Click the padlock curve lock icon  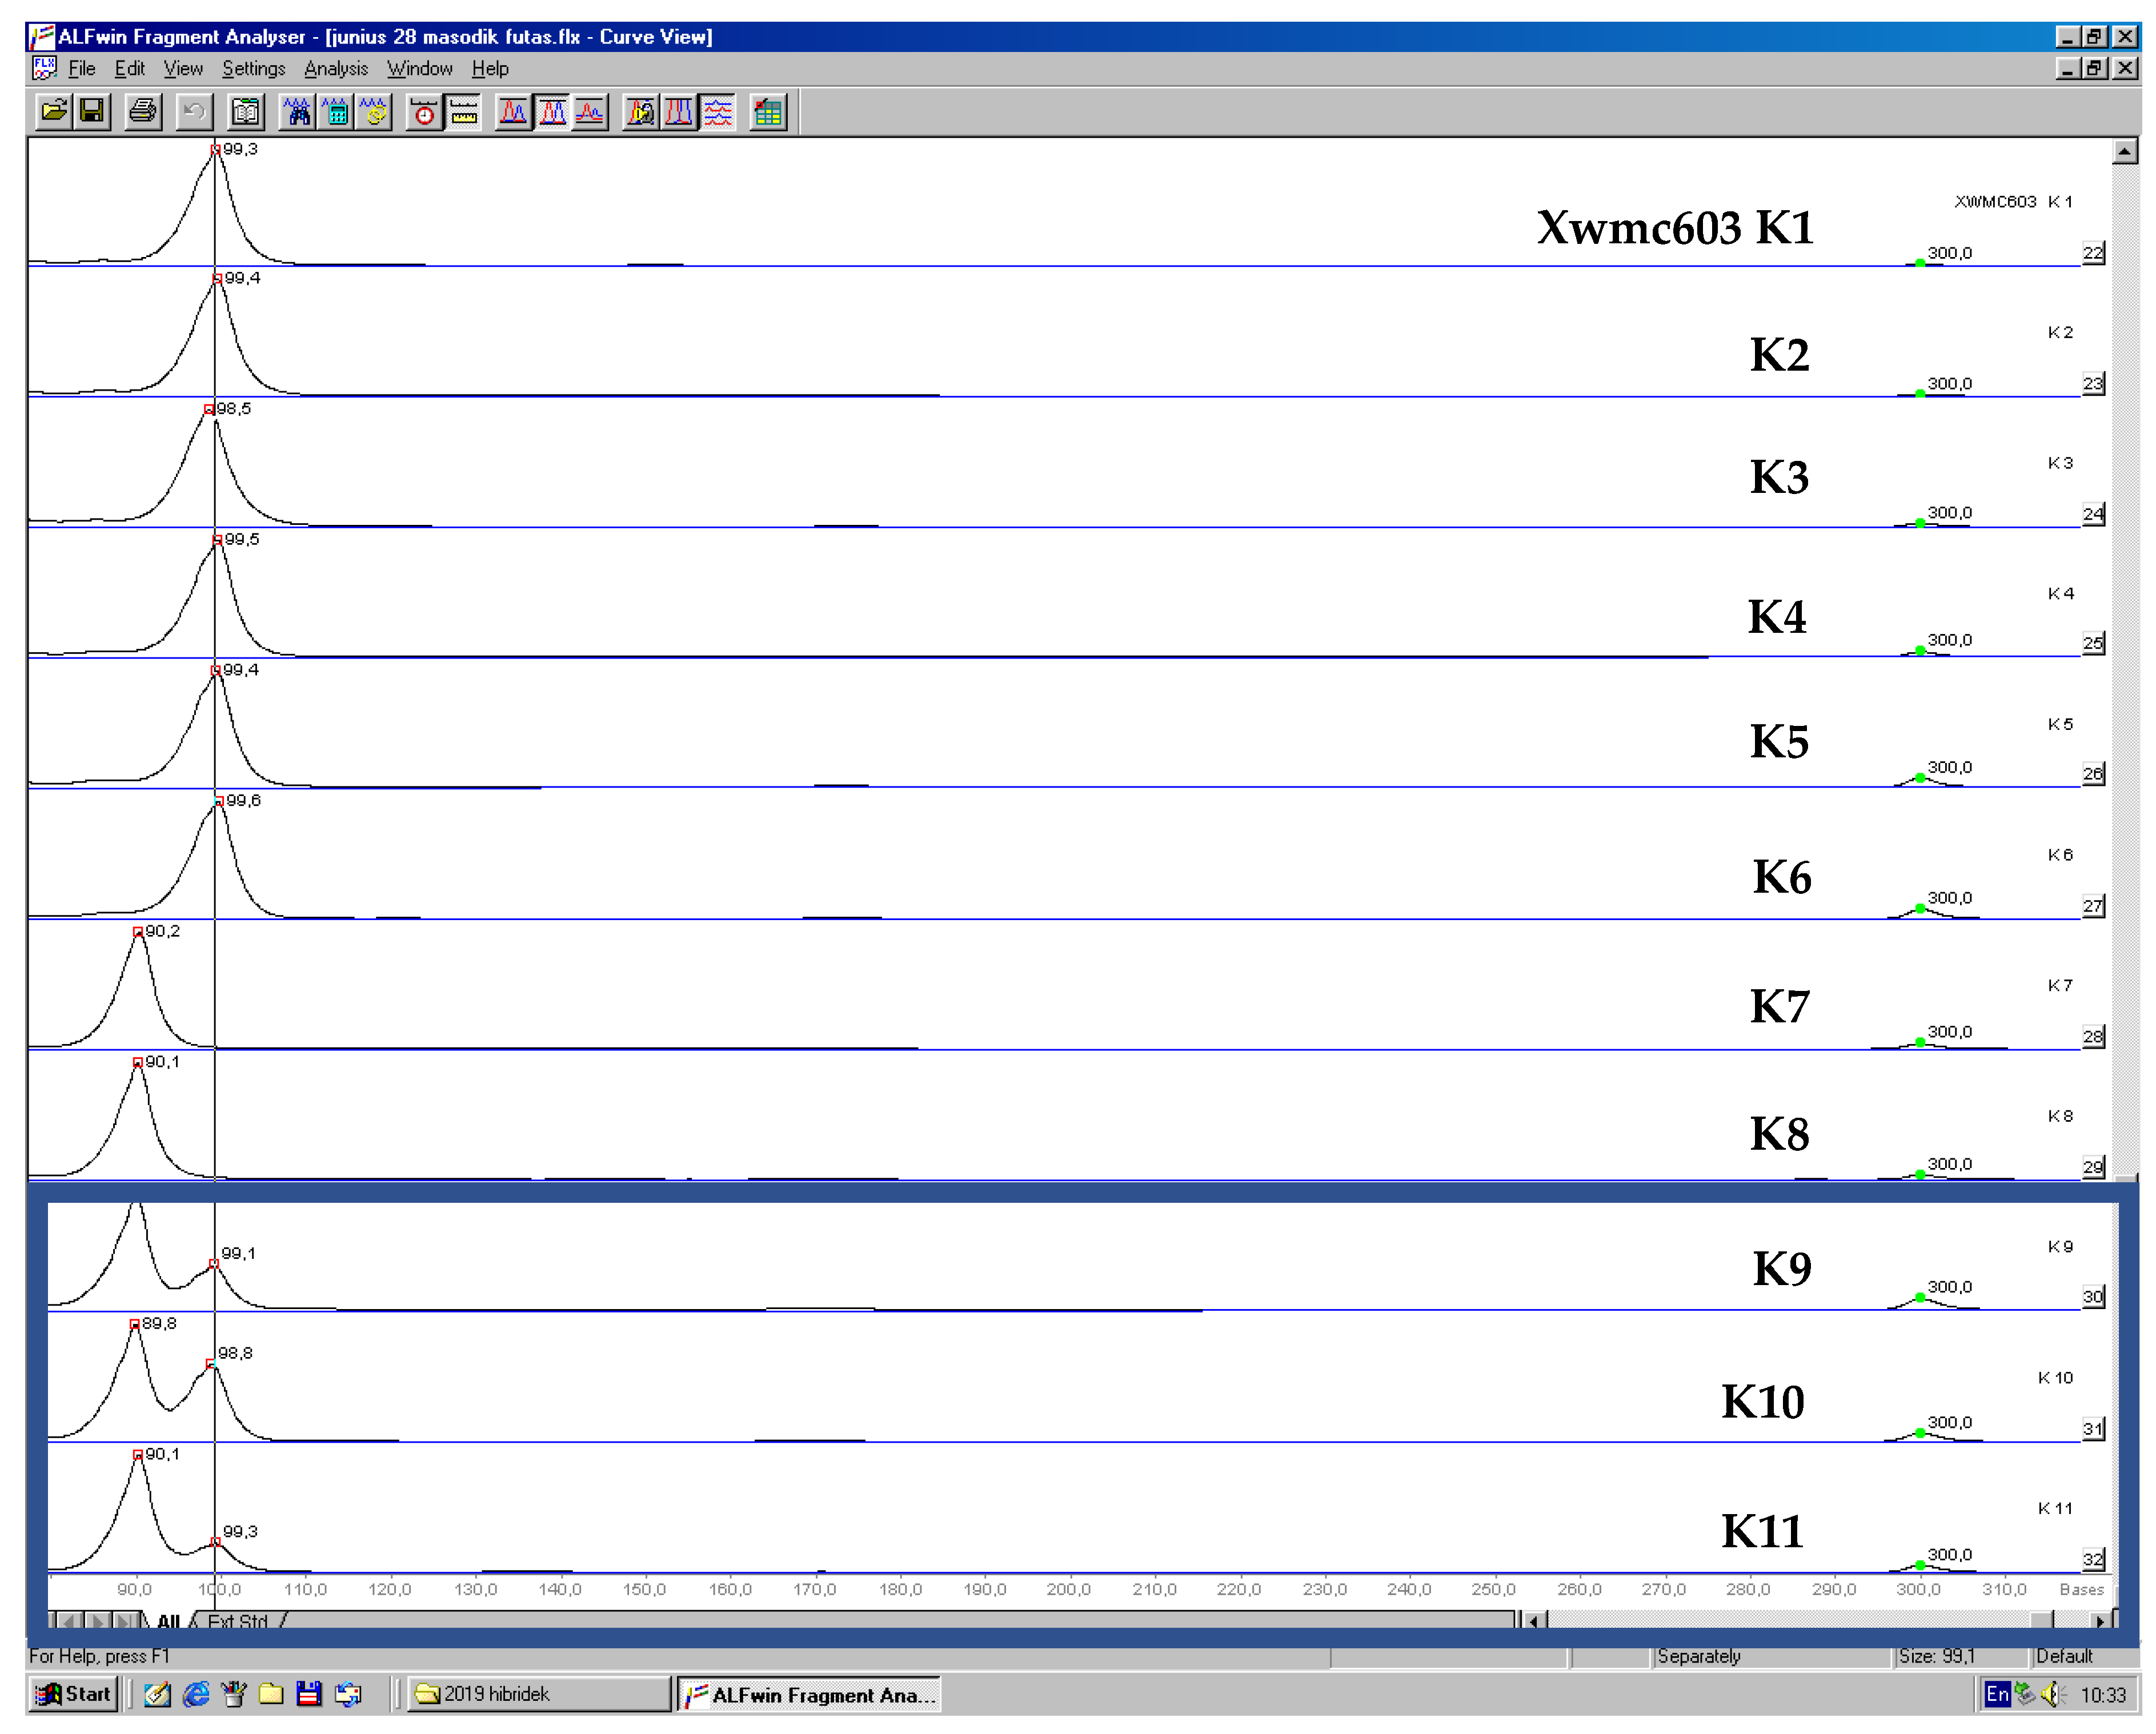[640, 112]
